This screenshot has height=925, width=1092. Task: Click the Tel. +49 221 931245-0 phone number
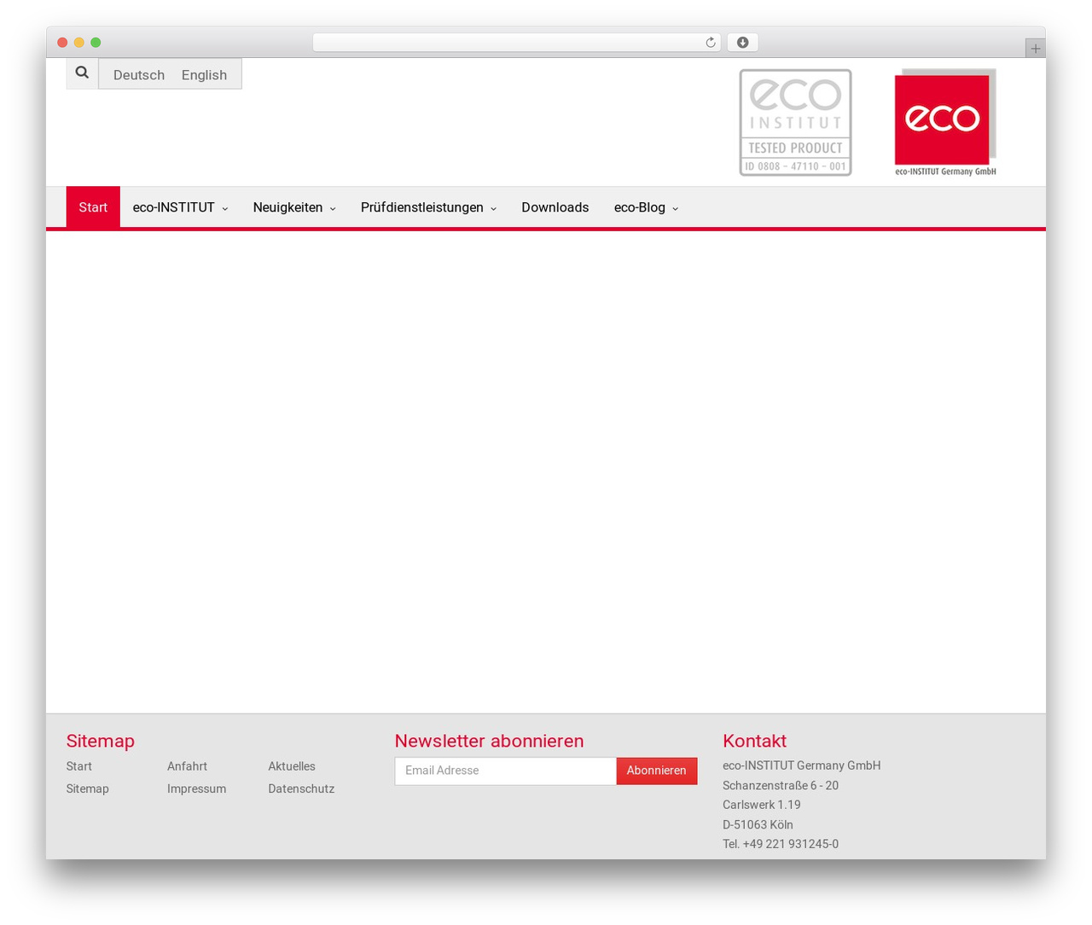(781, 844)
